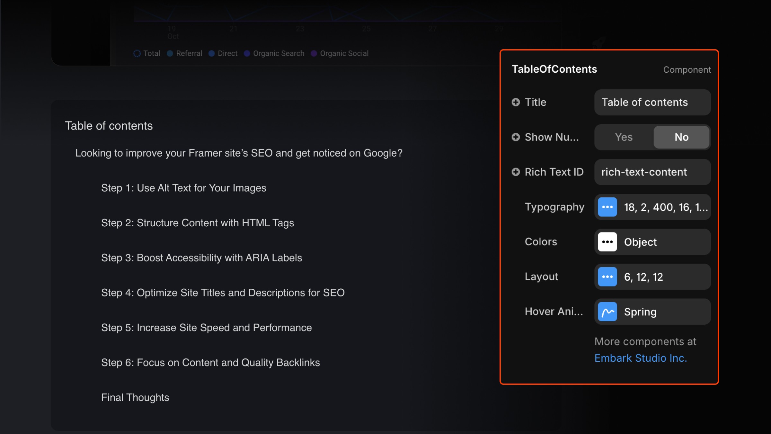This screenshot has height=434, width=771.
Task: Toggle Show Numbers to Yes
Action: (x=623, y=137)
